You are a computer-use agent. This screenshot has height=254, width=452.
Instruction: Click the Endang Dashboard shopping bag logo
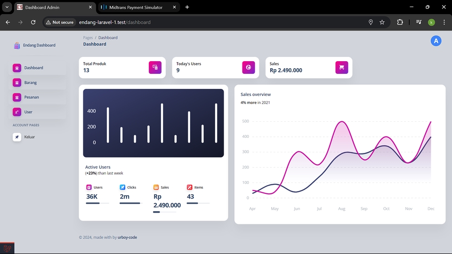(17, 45)
